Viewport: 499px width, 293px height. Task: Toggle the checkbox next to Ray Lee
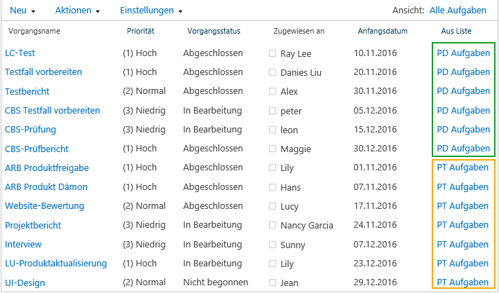(273, 53)
